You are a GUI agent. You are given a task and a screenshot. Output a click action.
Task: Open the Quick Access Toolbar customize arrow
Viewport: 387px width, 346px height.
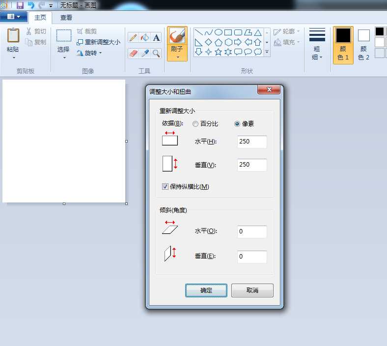pos(51,5)
